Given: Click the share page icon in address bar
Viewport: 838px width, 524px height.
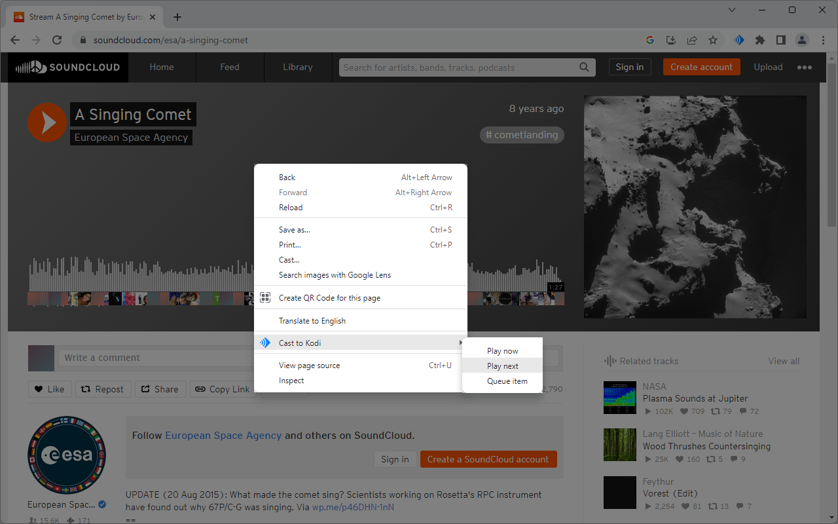Looking at the screenshot, I should point(692,40).
